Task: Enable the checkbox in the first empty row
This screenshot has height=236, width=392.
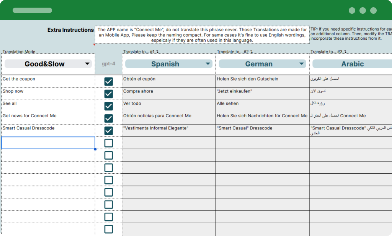Action: click(x=108, y=142)
